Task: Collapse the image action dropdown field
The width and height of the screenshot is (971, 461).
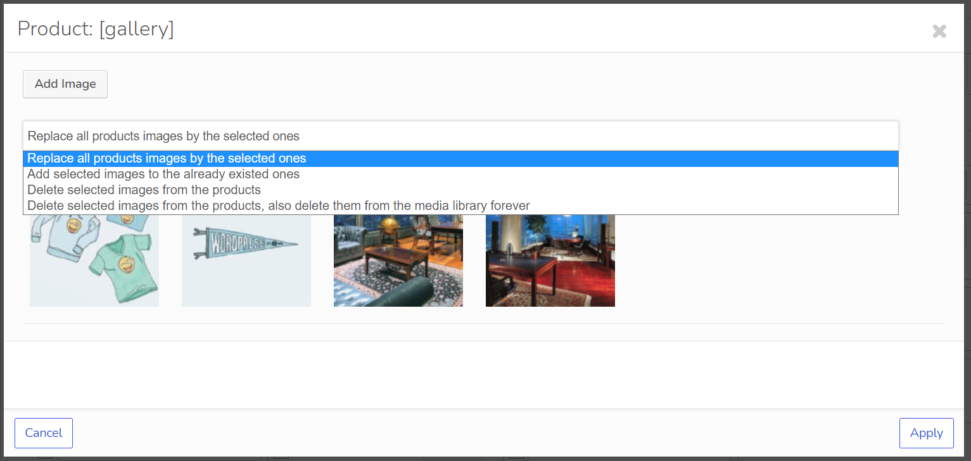Action: click(460, 136)
